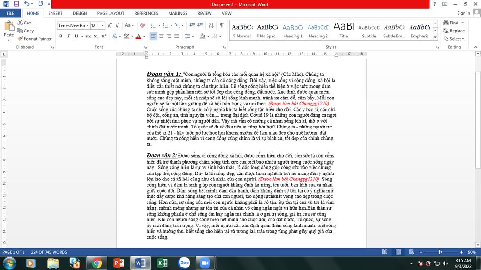The width and height of the screenshot is (481, 270).
Task: Decrease font size with Shrink Font
Action: tap(117, 25)
